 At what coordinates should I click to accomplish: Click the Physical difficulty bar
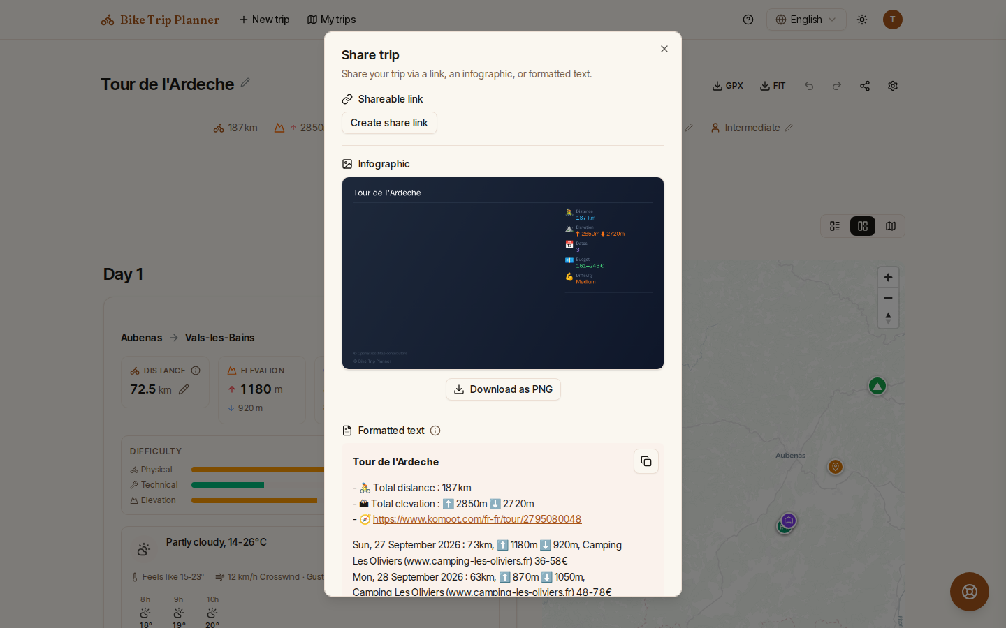(x=258, y=470)
